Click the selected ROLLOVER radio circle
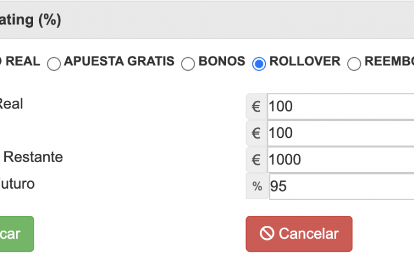 tap(259, 64)
